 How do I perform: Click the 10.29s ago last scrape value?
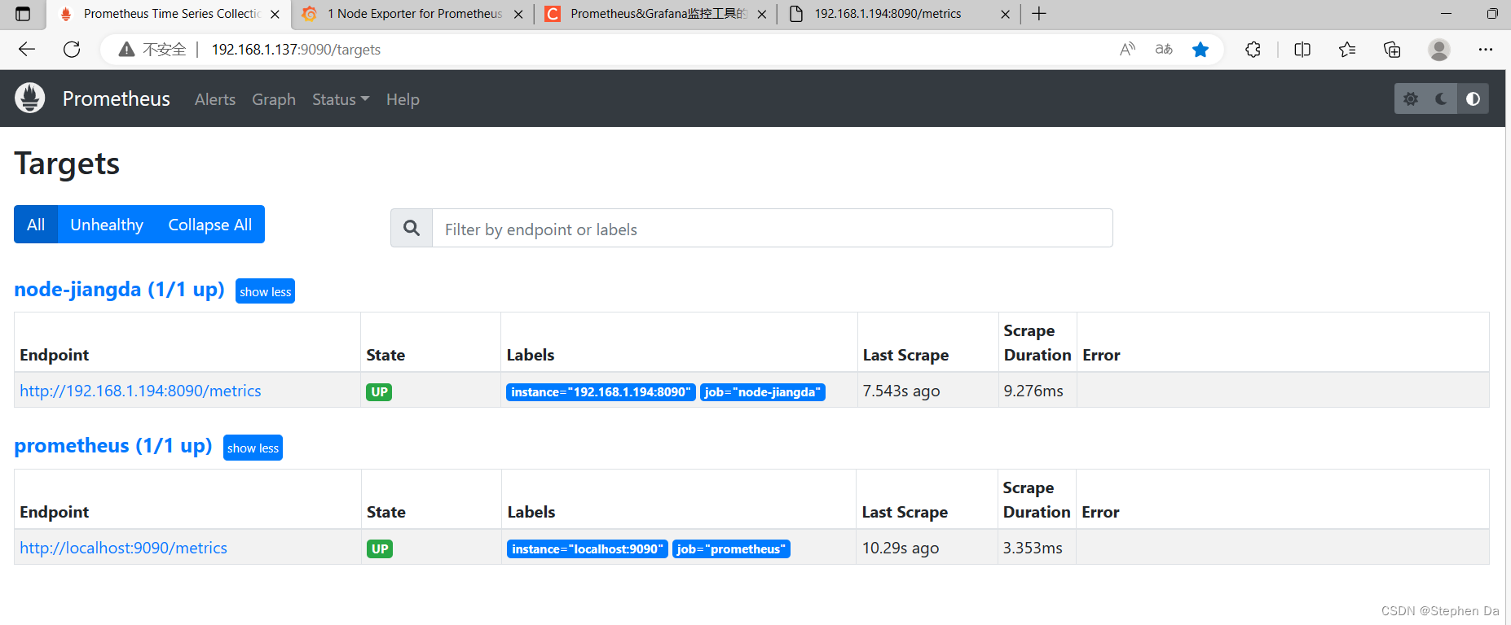(x=901, y=549)
